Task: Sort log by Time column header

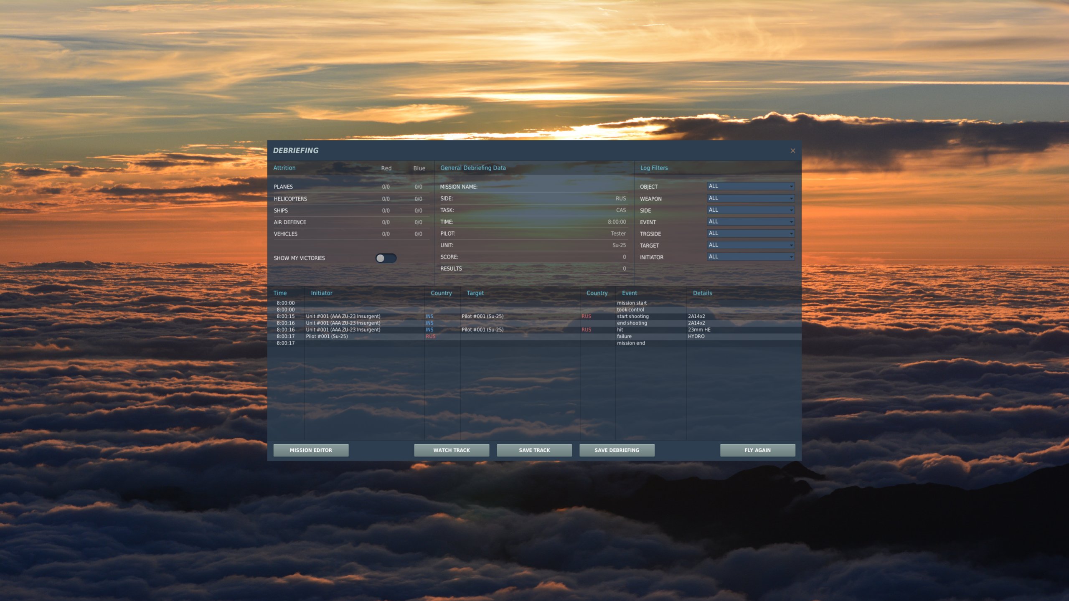Action: pos(280,293)
